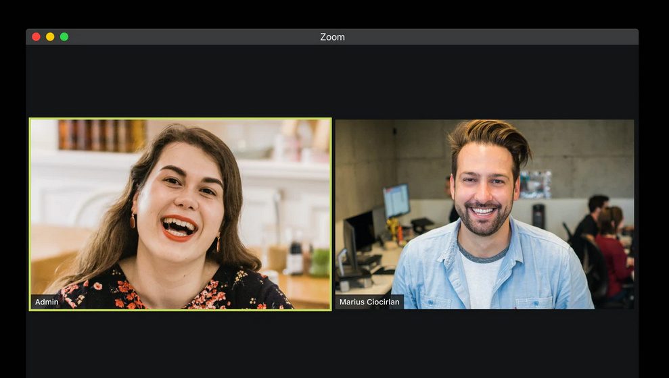Click the poster on the concrete wall

(536, 184)
